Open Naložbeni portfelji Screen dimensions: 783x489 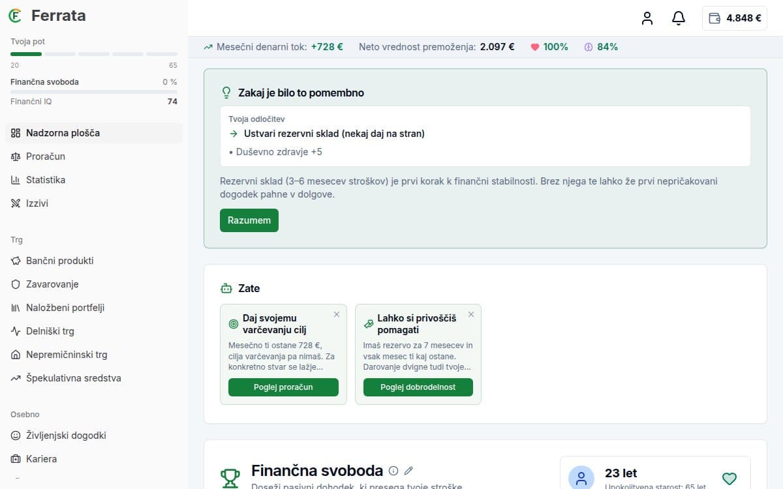click(x=94, y=308)
